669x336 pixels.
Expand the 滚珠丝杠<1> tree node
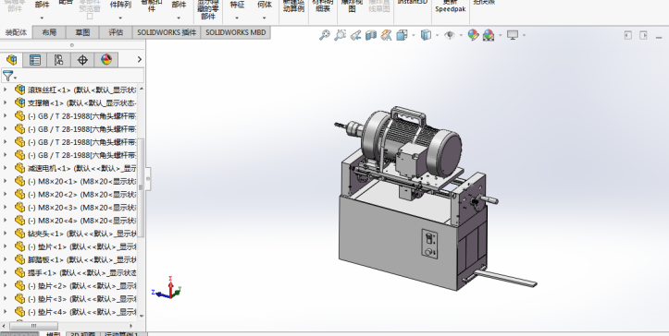tap(6, 90)
